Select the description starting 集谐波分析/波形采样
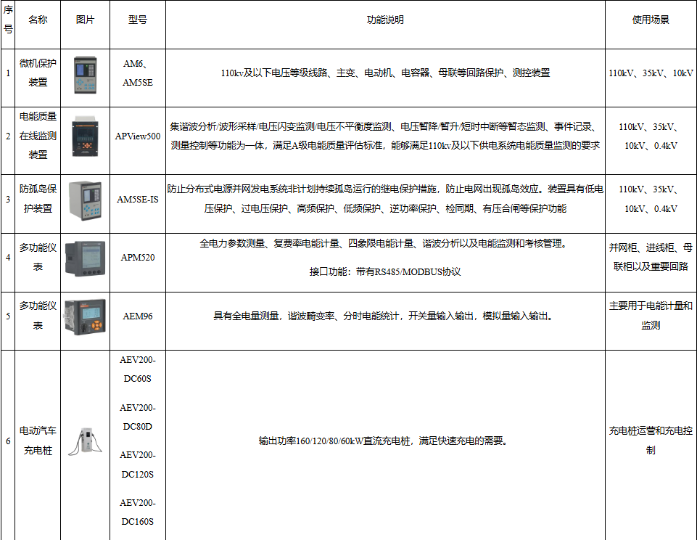This screenshot has height=540, width=697. coord(385,136)
